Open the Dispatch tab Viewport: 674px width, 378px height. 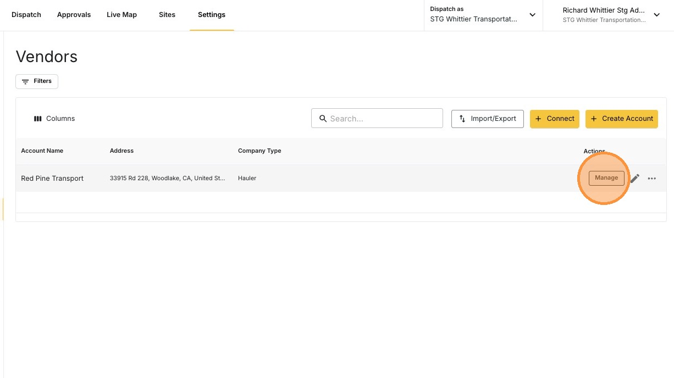(26, 15)
